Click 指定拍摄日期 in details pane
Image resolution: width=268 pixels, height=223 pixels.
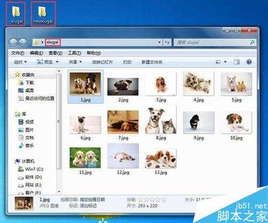[x=92, y=199]
